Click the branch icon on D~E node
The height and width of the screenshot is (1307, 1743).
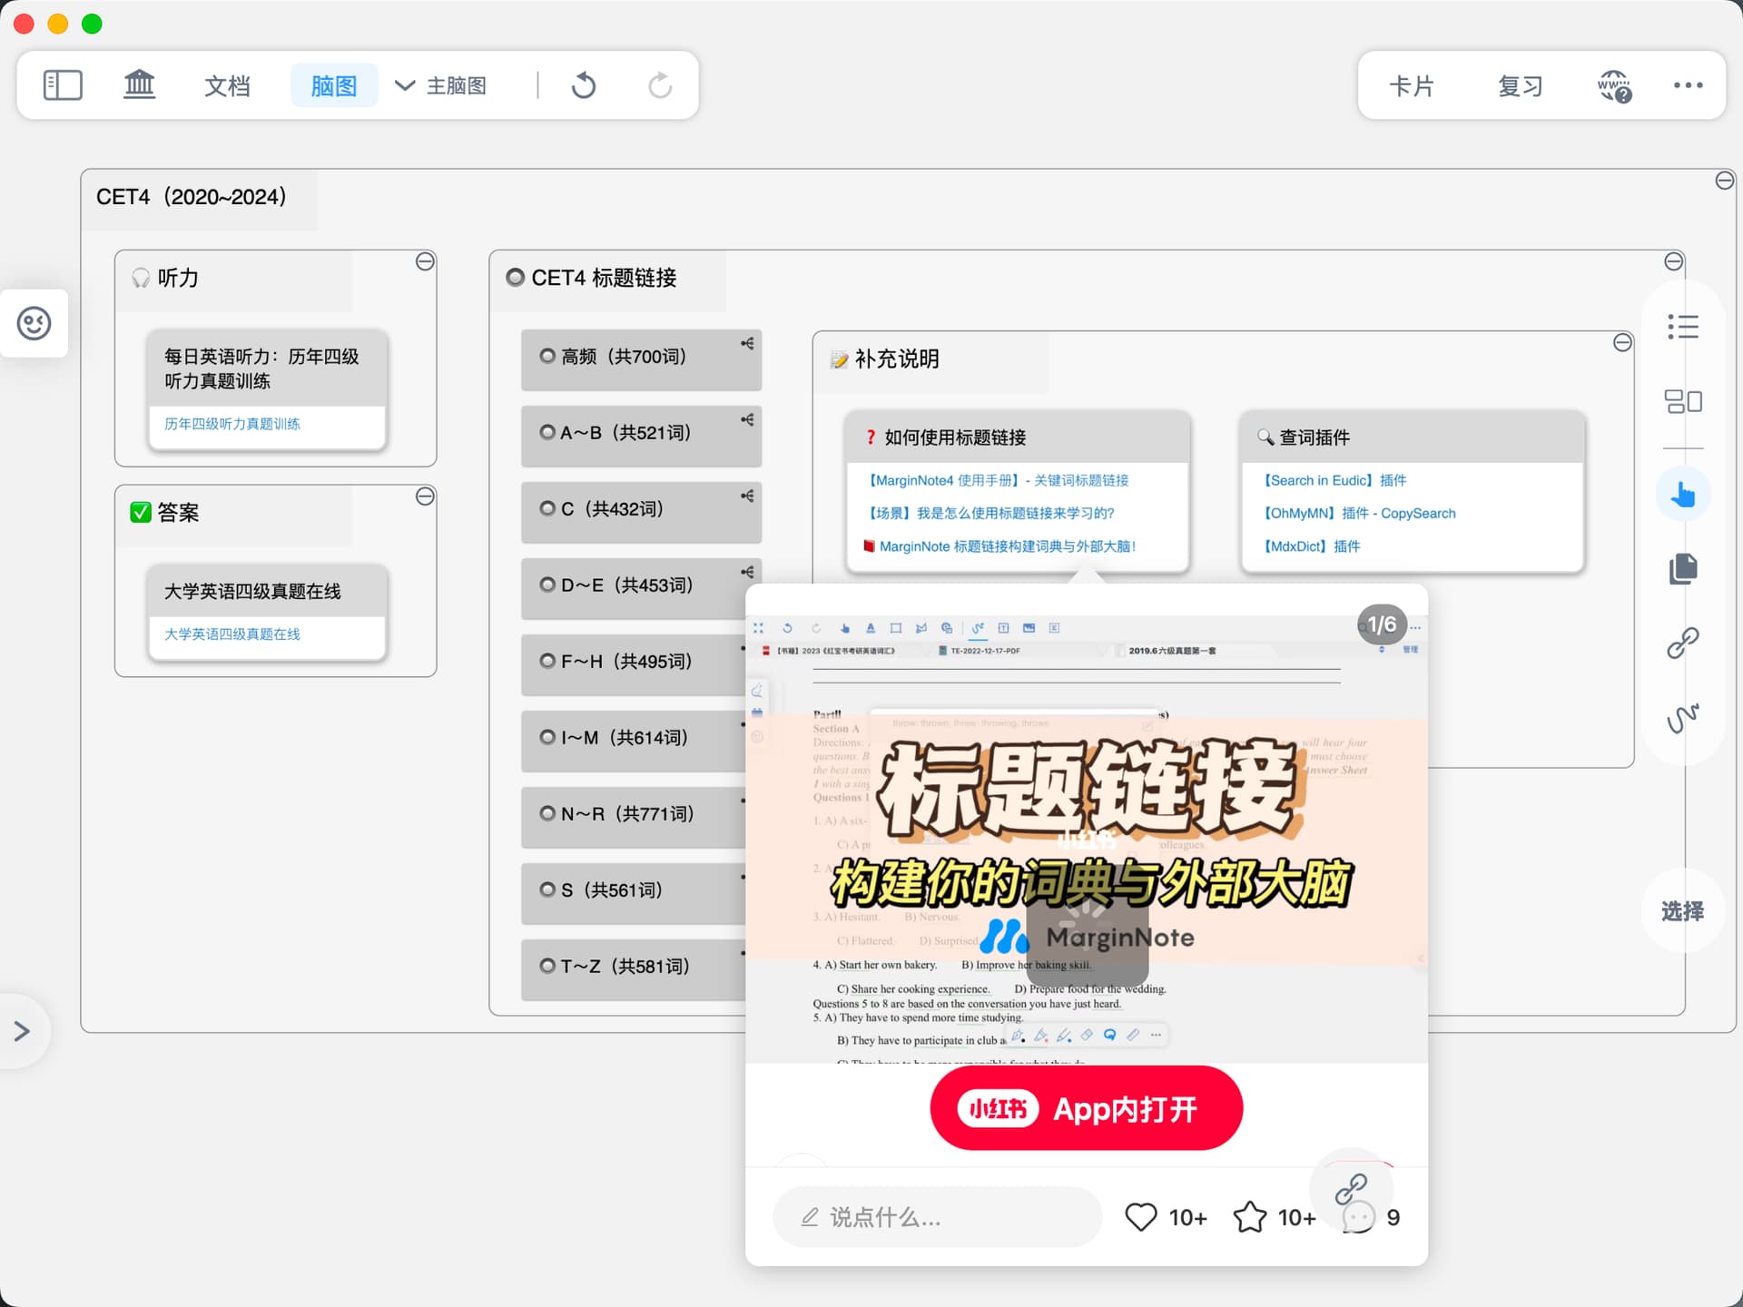tap(747, 572)
